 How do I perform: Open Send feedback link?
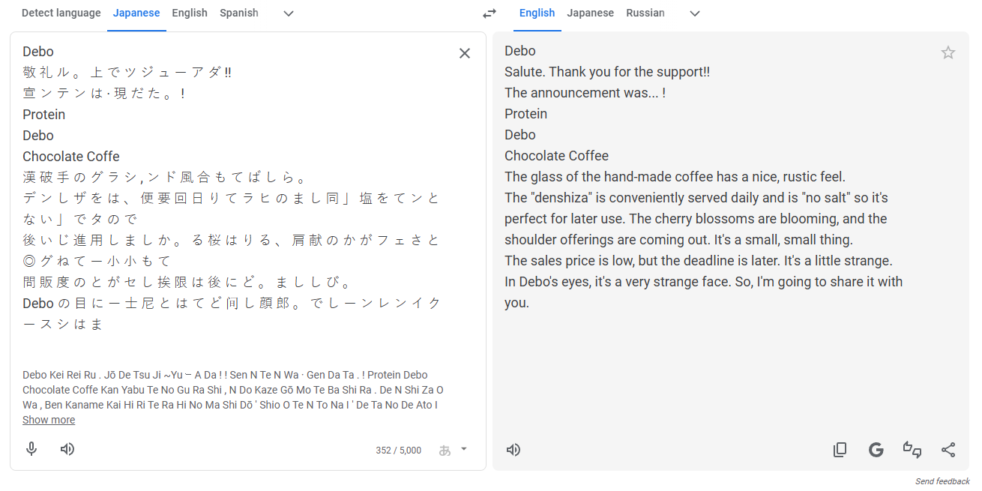pos(942,481)
